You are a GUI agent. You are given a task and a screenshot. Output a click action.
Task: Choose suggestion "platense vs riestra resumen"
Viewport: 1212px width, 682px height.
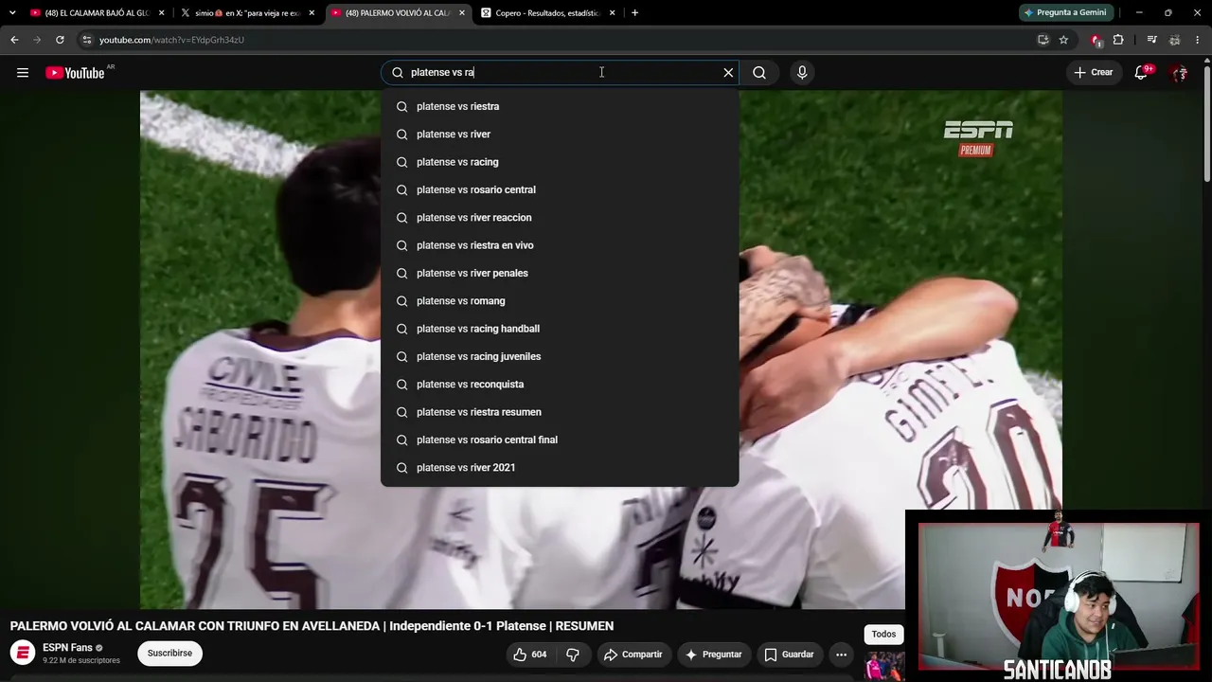(x=560, y=412)
